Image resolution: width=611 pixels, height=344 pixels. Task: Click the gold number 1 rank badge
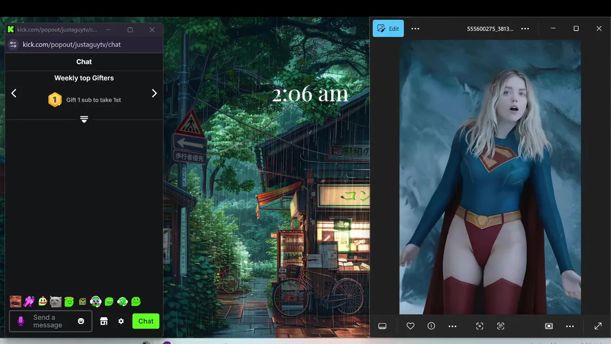click(x=55, y=99)
